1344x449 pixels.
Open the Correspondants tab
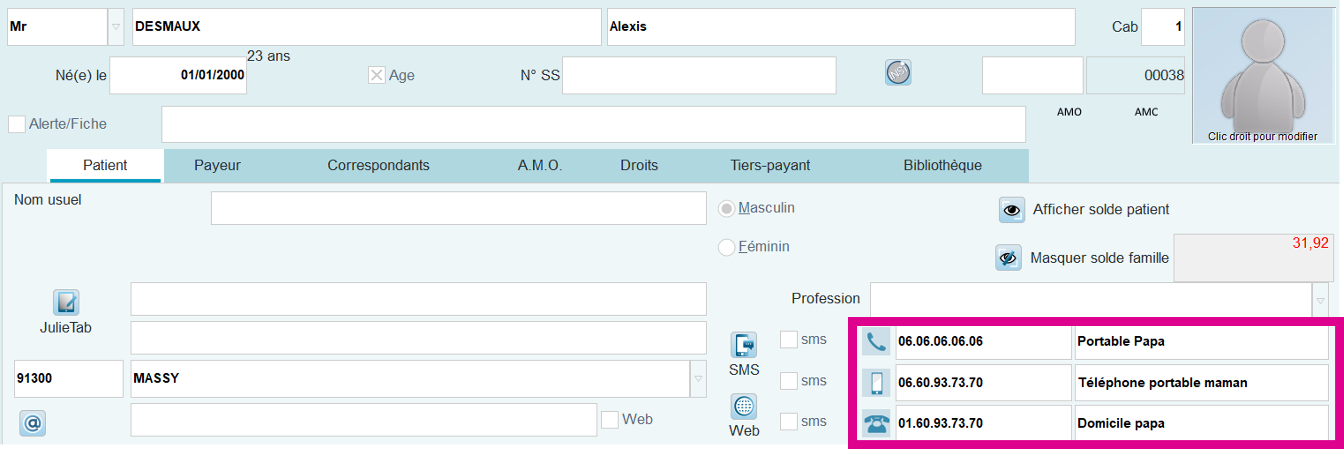[378, 165]
